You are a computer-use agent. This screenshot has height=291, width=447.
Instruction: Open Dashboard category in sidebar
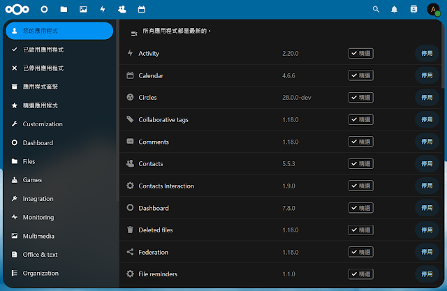(59, 142)
